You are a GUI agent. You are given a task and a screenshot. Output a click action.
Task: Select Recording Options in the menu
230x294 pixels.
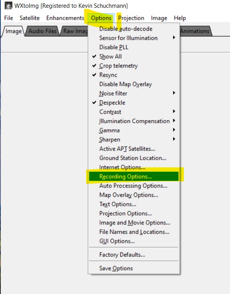click(134, 176)
